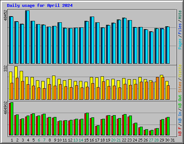Click the 'Hits' legend label

pos(180,15)
